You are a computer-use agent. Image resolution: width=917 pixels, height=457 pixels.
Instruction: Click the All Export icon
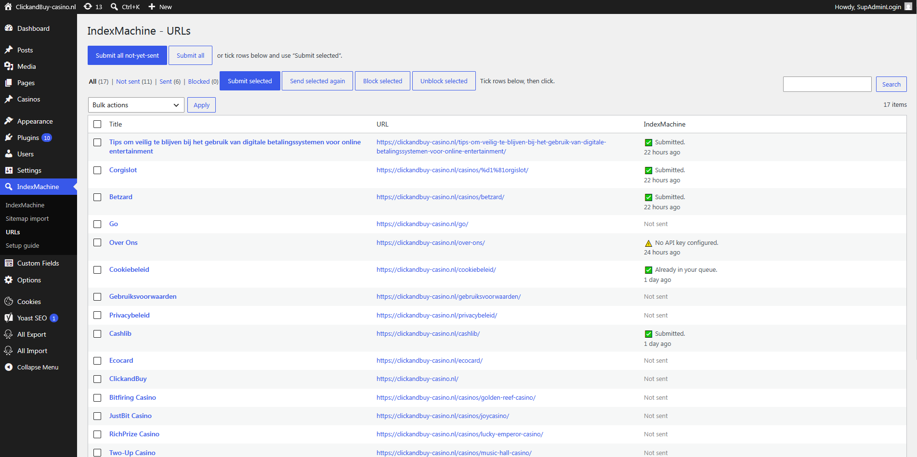[x=9, y=334]
